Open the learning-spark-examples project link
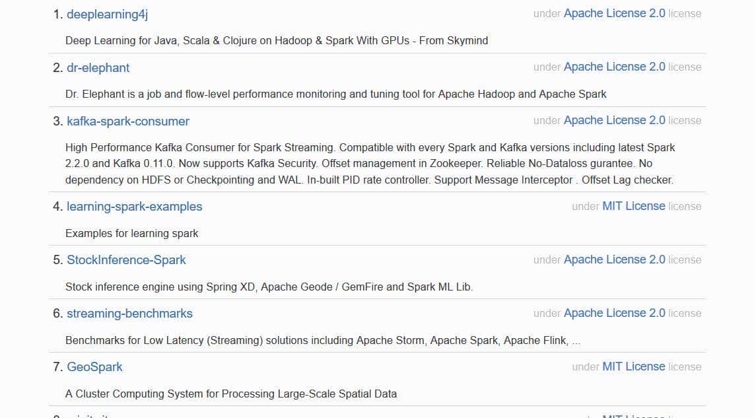 (x=134, y=206)
